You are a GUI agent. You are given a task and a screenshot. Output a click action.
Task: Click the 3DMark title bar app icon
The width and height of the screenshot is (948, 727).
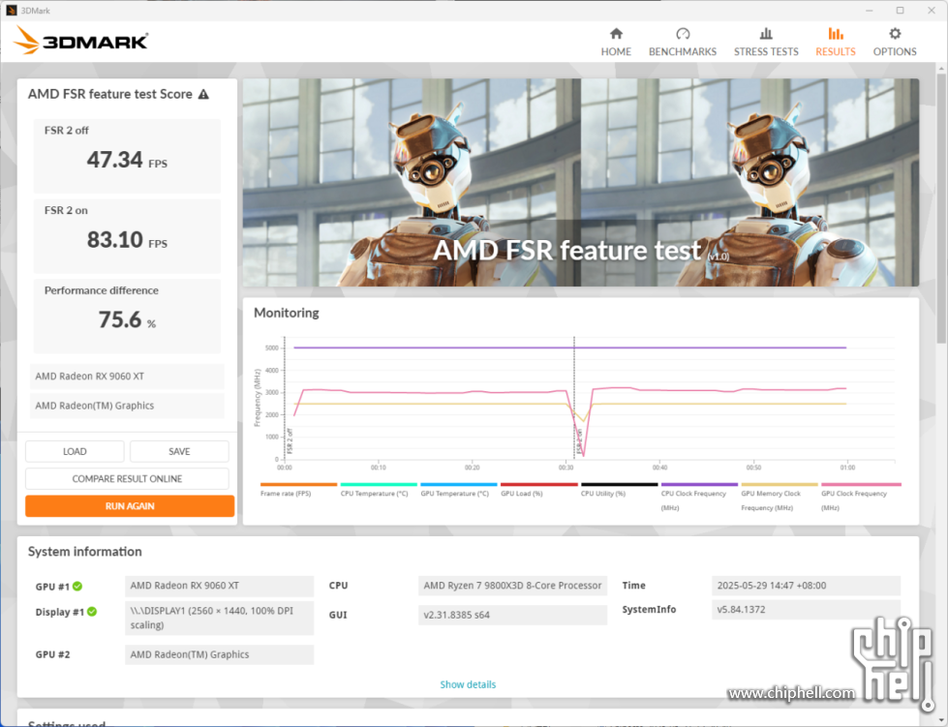(11, 11)
